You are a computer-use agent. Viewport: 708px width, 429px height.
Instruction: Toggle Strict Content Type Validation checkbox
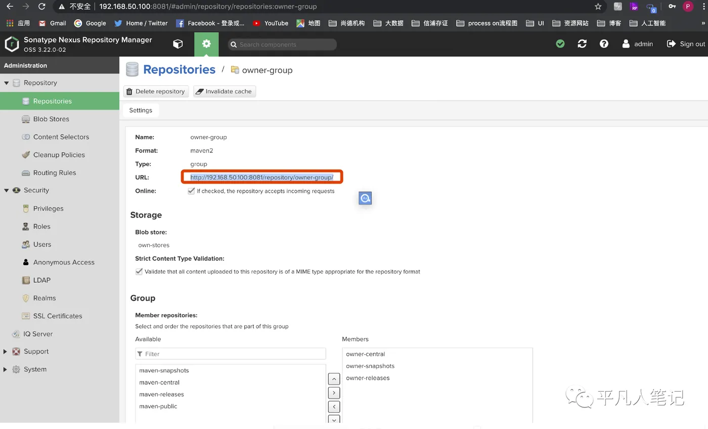pyautogui.click(x=139, y=272)
